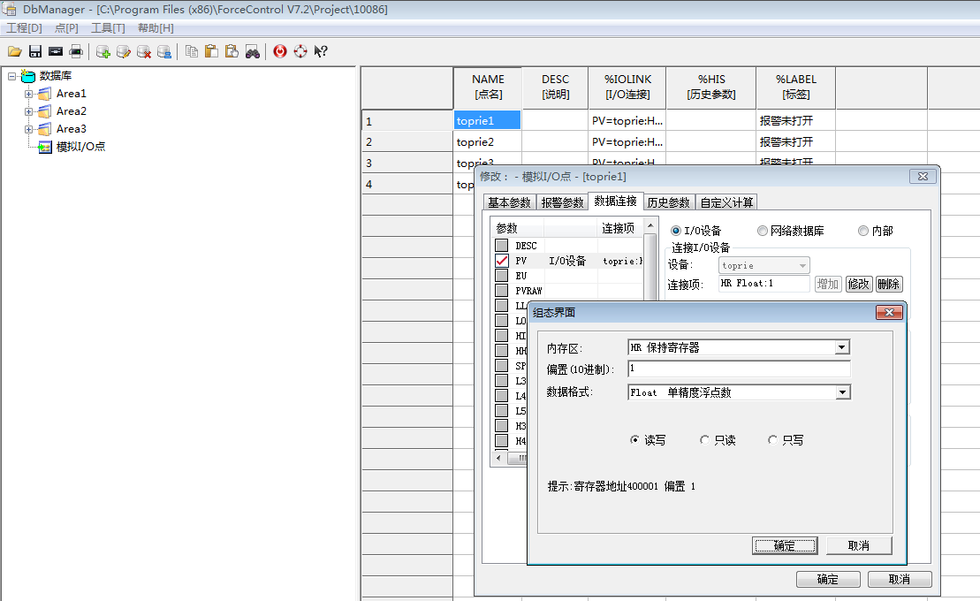Viewport: 980px width, 601px height.
Task: Switch to the 报警参数 tab
Action: click(562, 202)
